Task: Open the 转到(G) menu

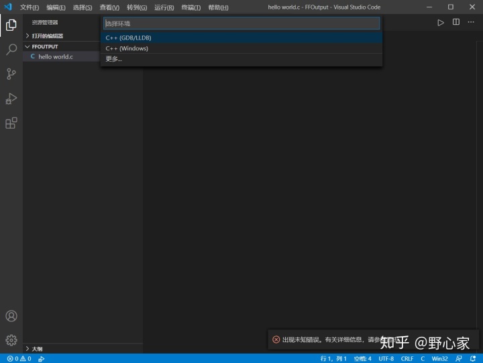Action: tap(137, 7)
